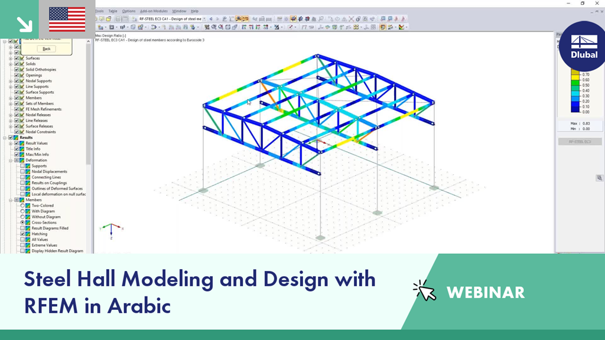The image size is (605, 340).
Task: Click the magnifier icon in the top toolbar
Action: (x=321, y=18)
